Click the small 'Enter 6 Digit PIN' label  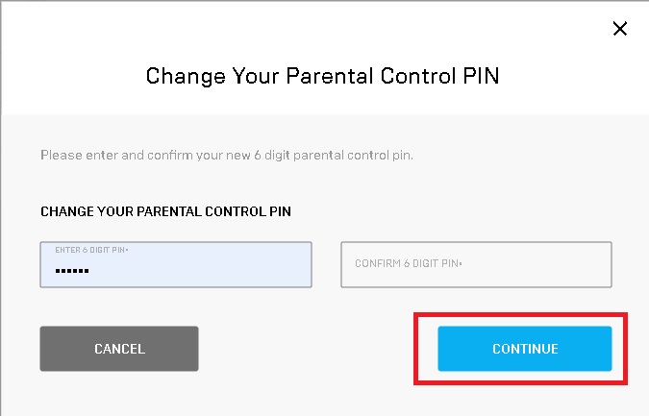tap(92, 250)
